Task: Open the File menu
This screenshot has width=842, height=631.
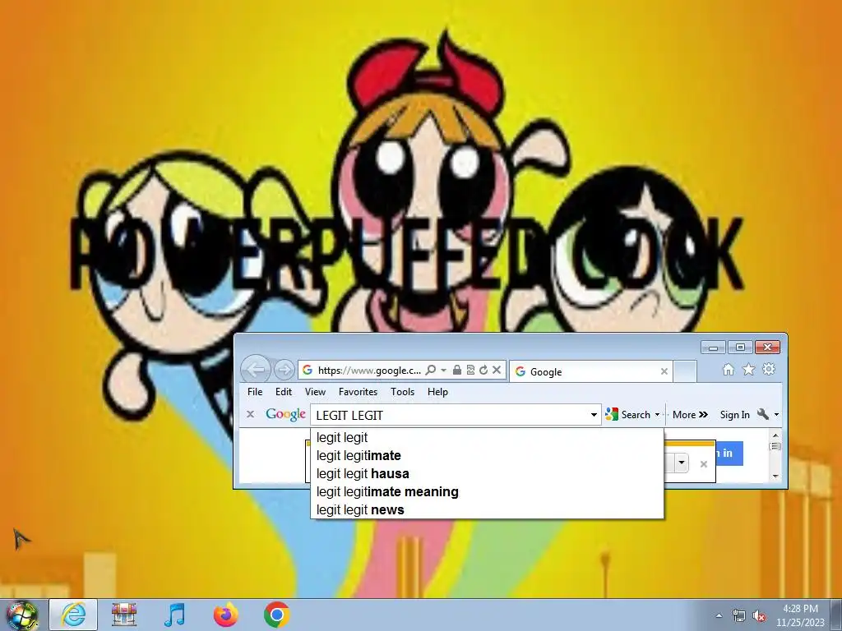Action: coord(255,392)
